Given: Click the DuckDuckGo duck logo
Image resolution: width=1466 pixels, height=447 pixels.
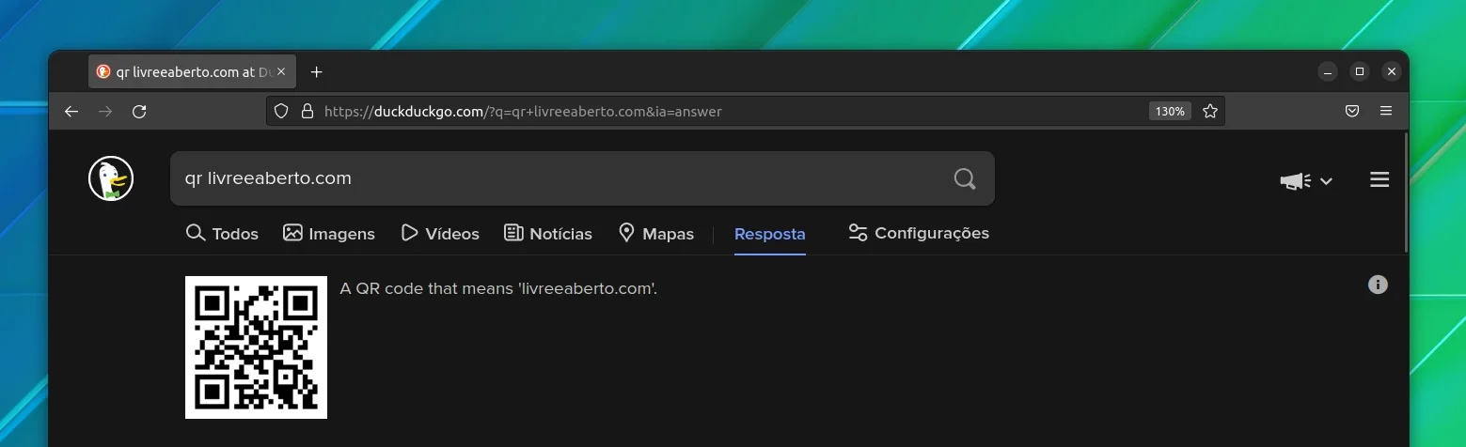Looking at the screenshot, I should click(x=111, y=178).
